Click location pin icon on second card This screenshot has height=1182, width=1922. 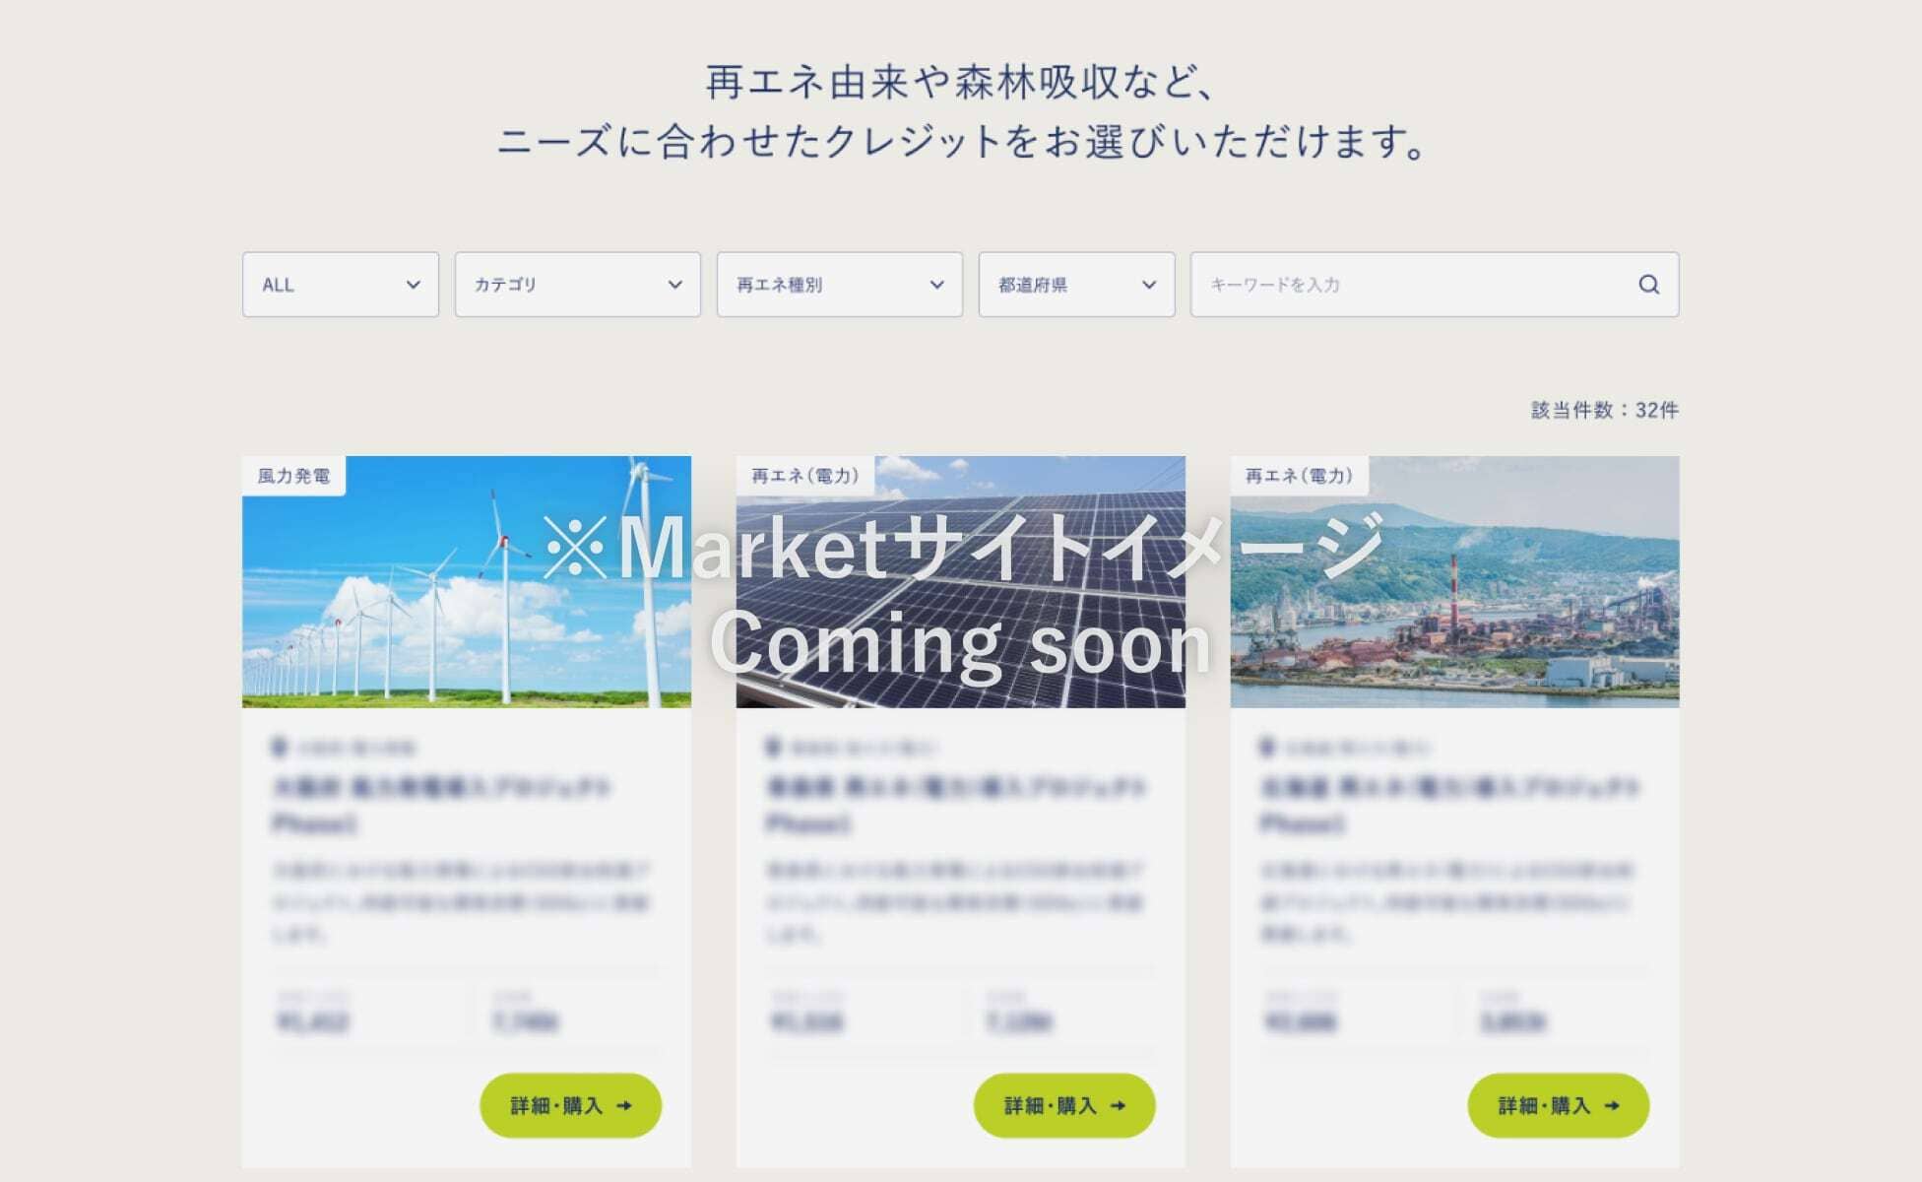coord(773,748)
